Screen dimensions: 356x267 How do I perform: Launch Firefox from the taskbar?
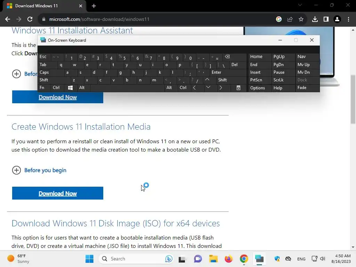tap(228, 259)
